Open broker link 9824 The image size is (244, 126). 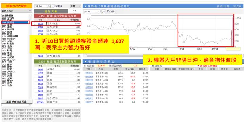(40, 24)
